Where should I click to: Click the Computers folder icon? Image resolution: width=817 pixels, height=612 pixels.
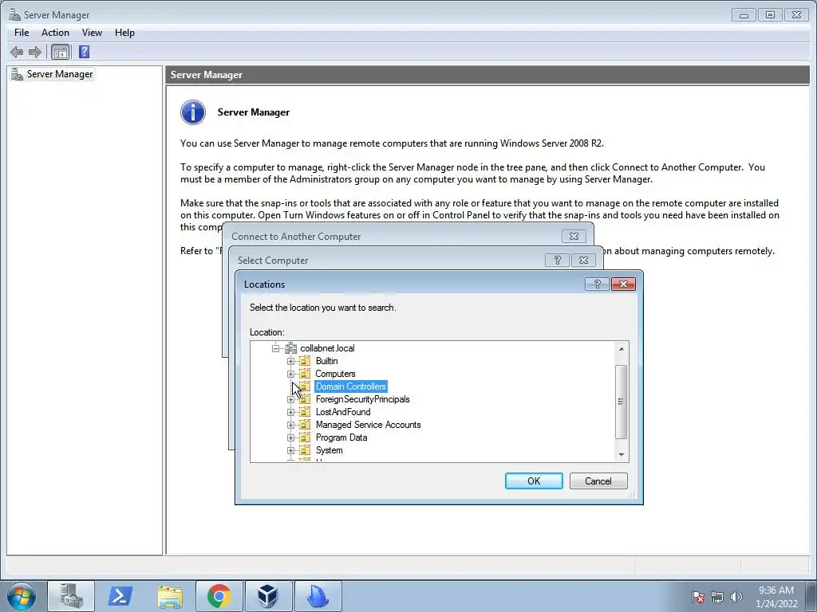305,374
